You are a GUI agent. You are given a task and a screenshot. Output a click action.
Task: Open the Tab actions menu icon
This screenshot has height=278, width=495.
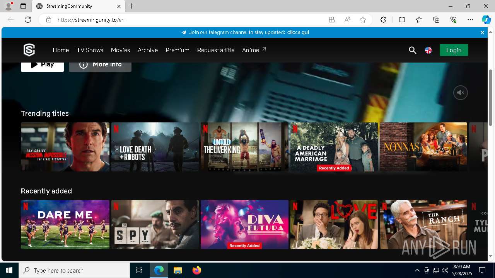pos(23,6)
